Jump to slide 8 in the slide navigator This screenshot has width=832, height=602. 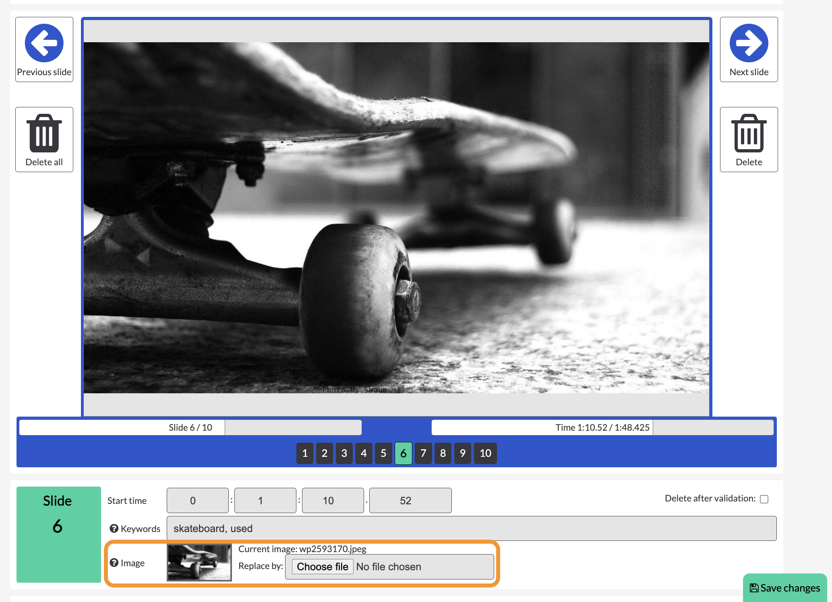point(443,453)
